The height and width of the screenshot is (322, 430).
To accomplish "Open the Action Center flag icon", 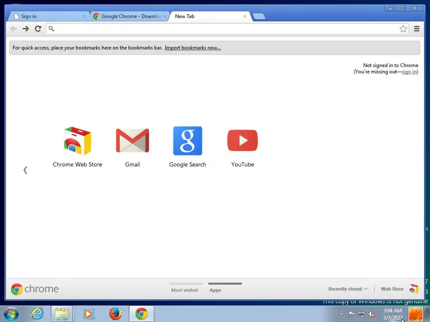I will pos(351,314).
